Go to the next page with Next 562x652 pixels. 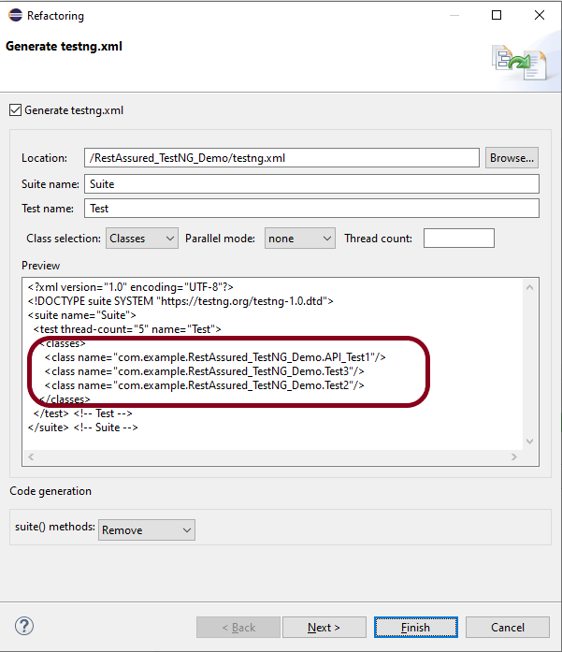click(324, 628)
